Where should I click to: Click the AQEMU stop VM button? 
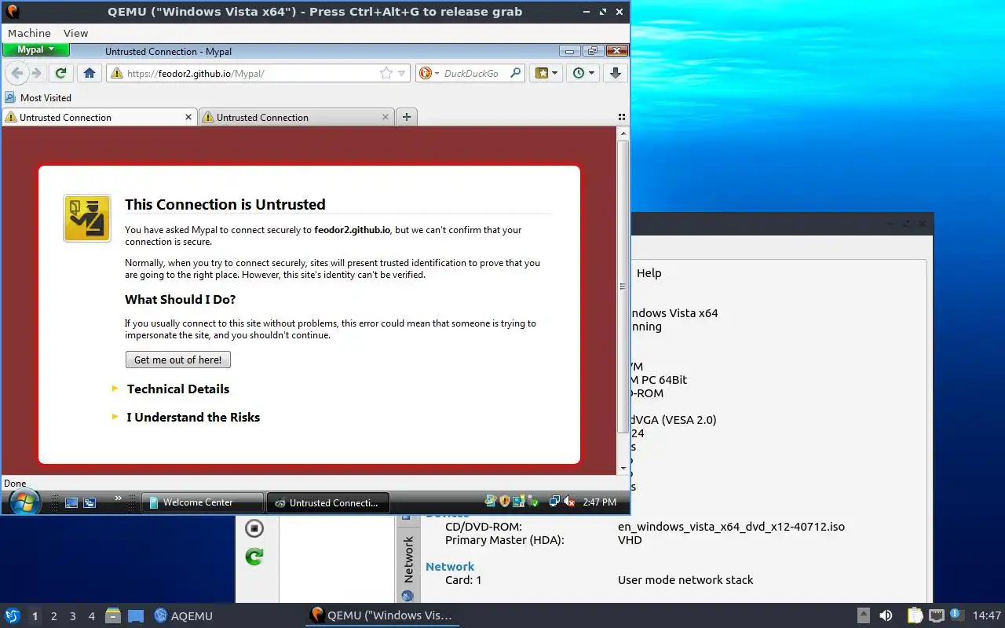tap(254, 528)
